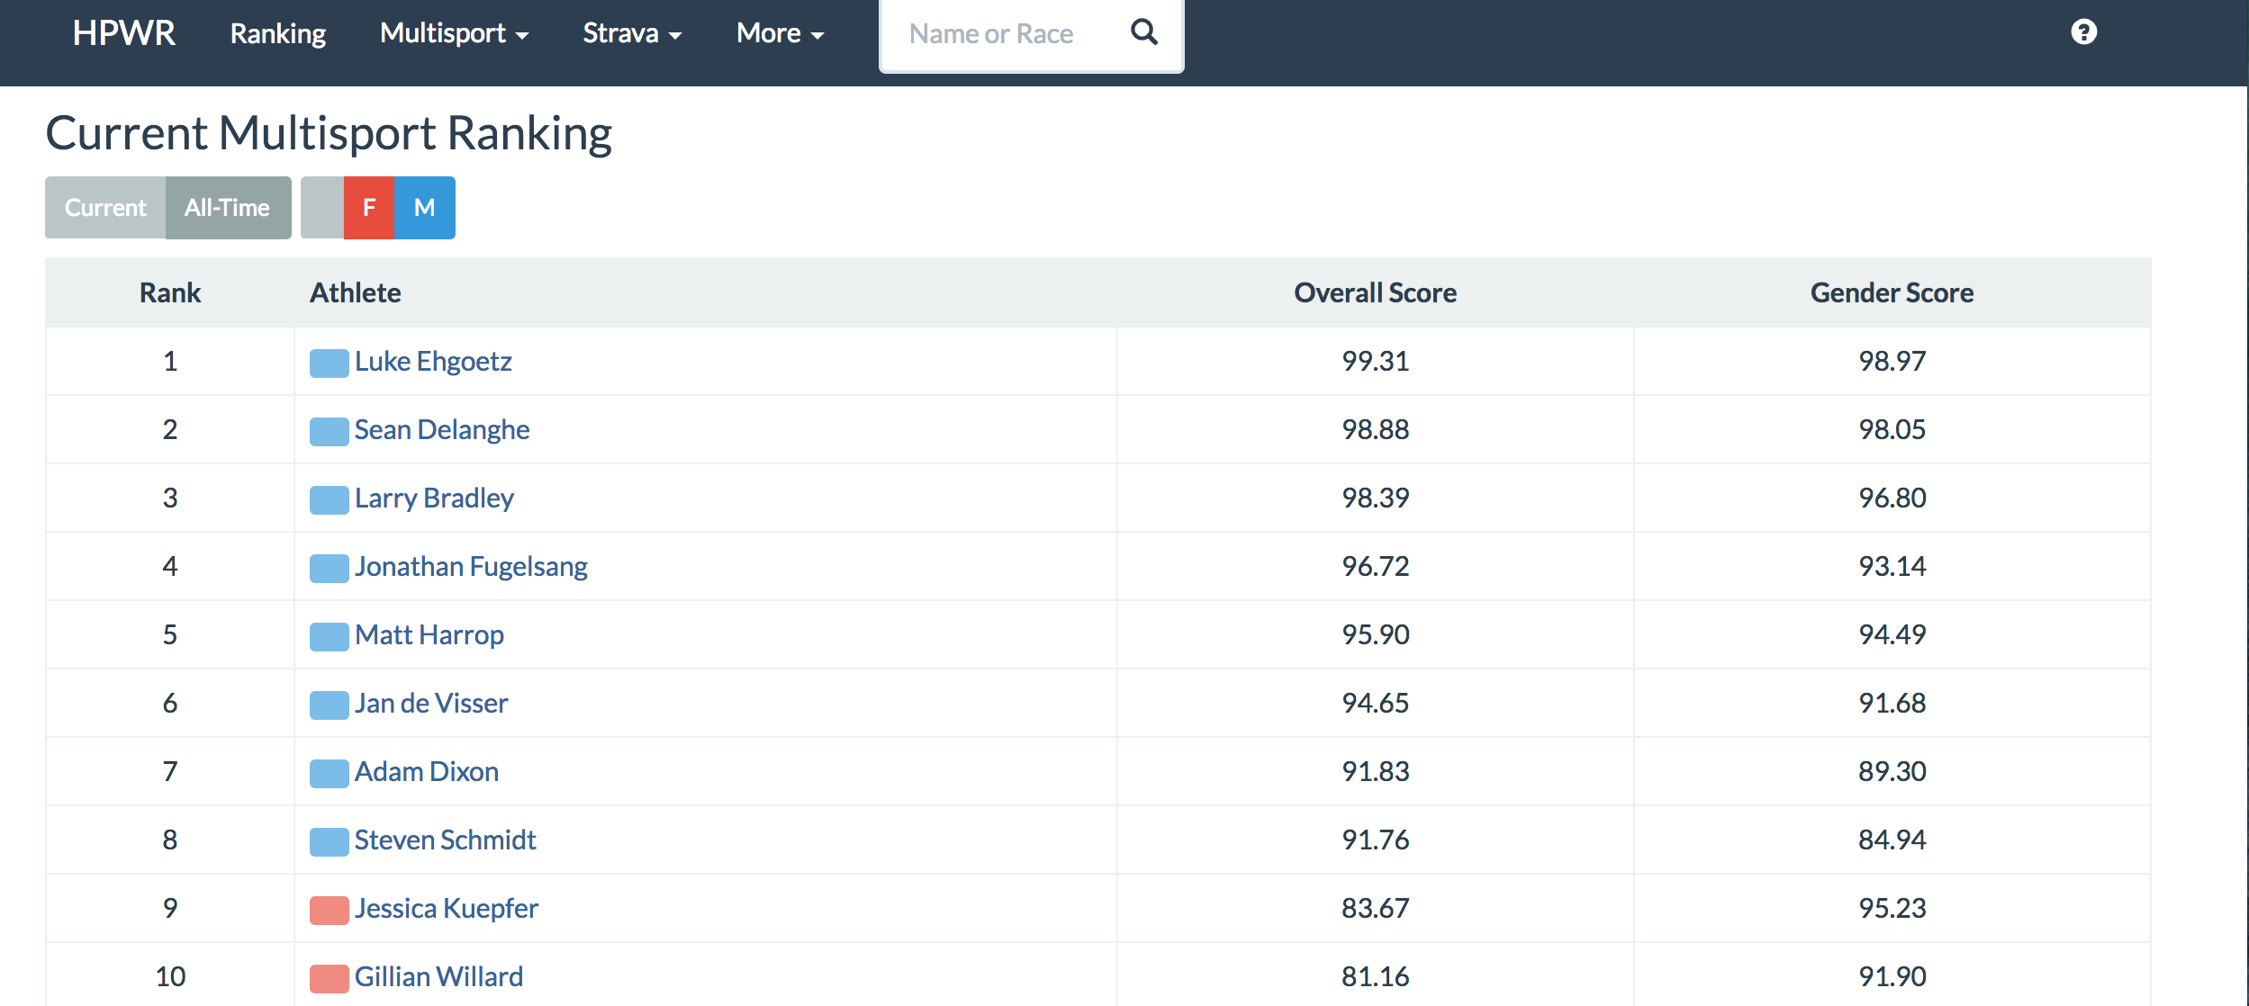
Task: Select the Current ranking toggle
Action: tap(105, 208)
